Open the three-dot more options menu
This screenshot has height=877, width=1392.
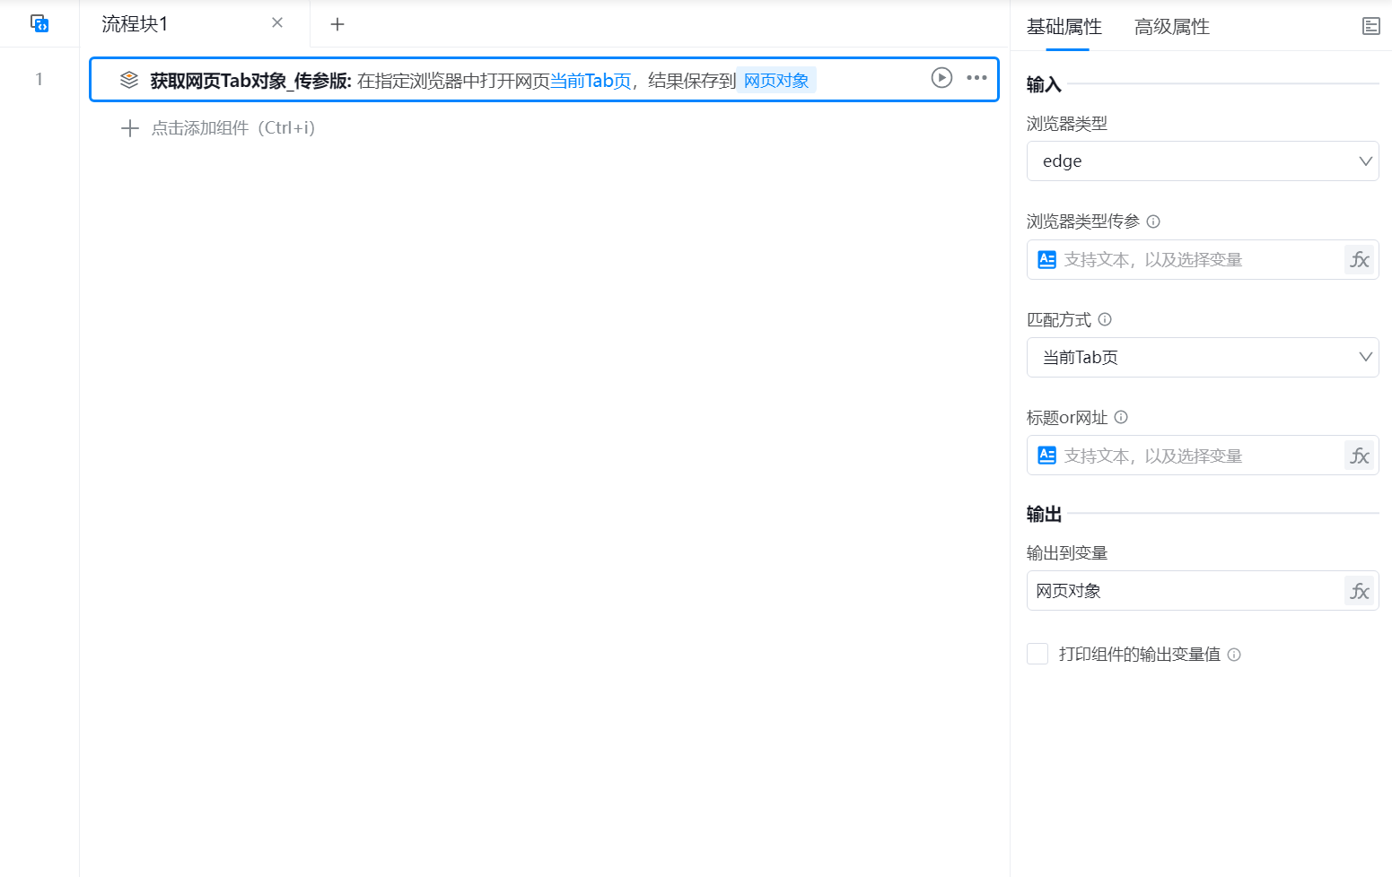tap(976, 78)
